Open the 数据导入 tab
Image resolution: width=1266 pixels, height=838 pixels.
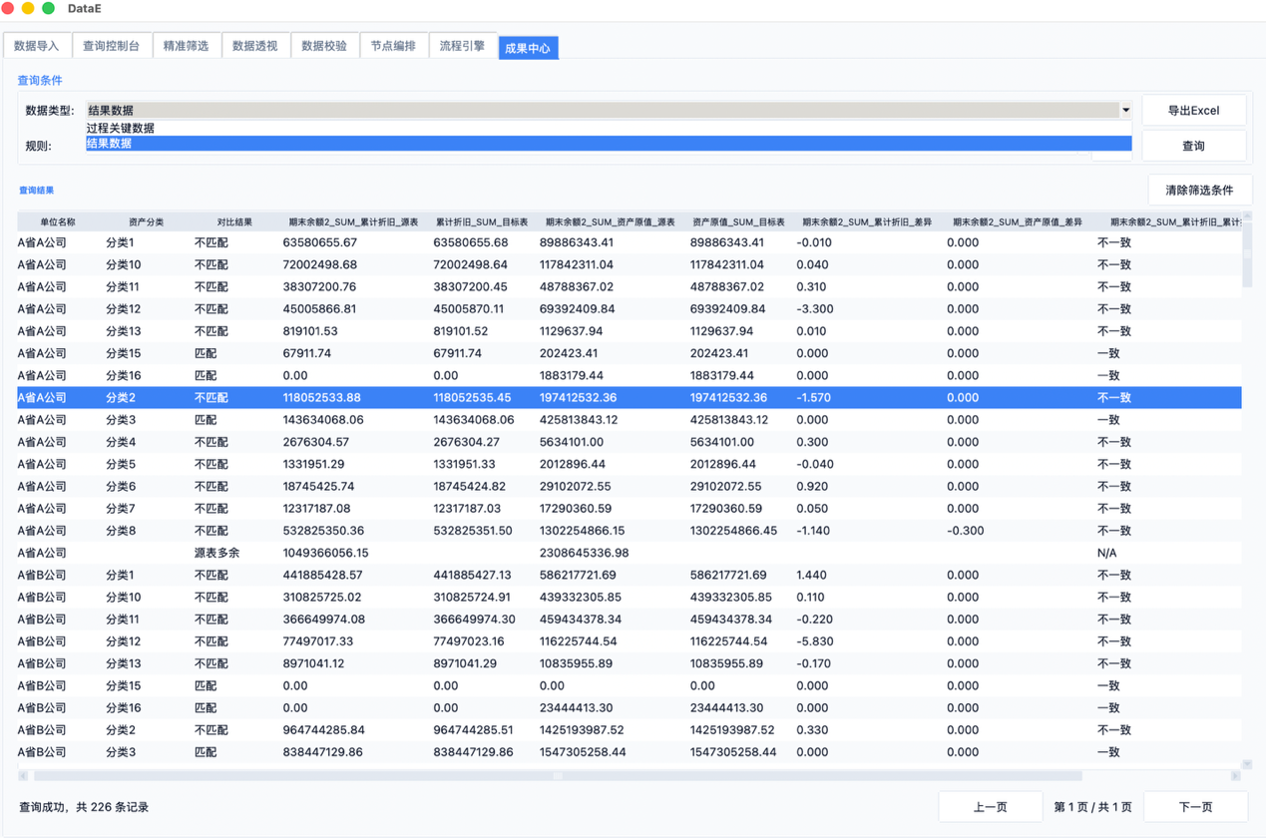[x=37, y=46]
